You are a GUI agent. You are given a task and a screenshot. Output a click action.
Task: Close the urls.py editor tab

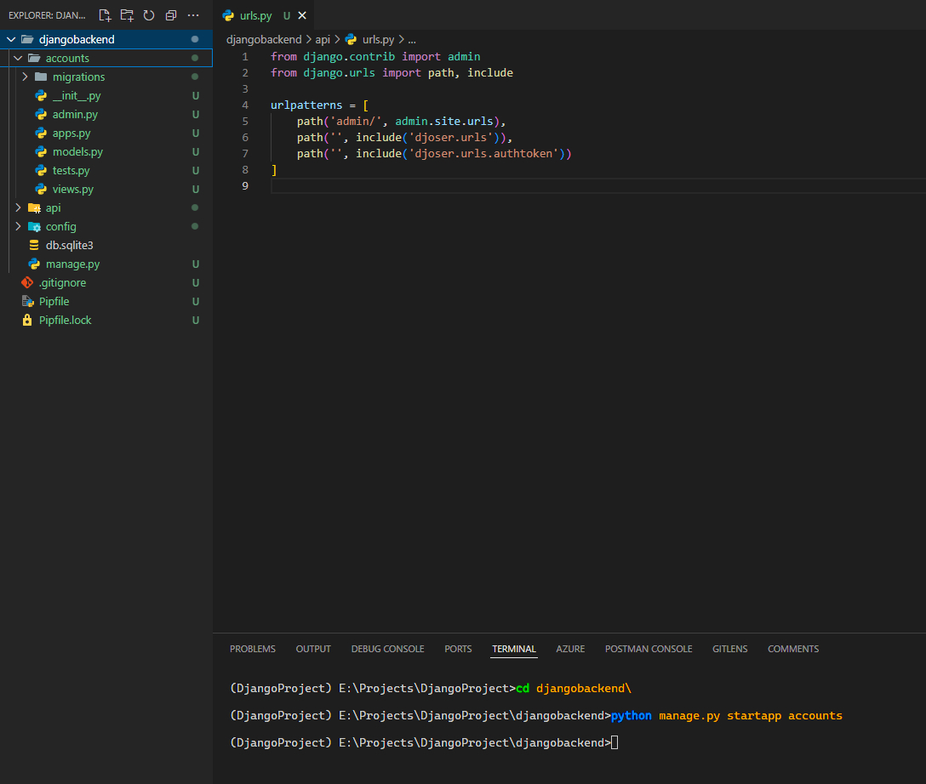pos(302,15)
